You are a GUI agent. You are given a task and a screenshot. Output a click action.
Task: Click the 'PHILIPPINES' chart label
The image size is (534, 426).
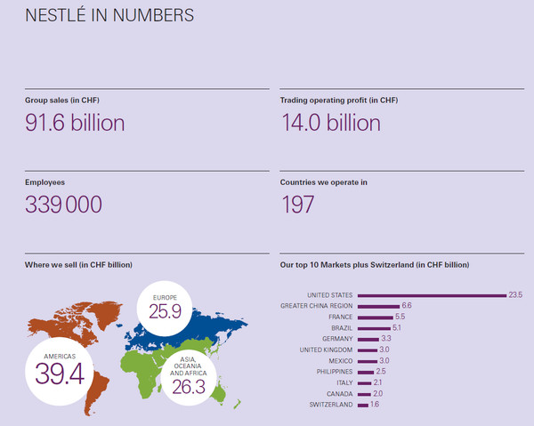click(335, 372)
